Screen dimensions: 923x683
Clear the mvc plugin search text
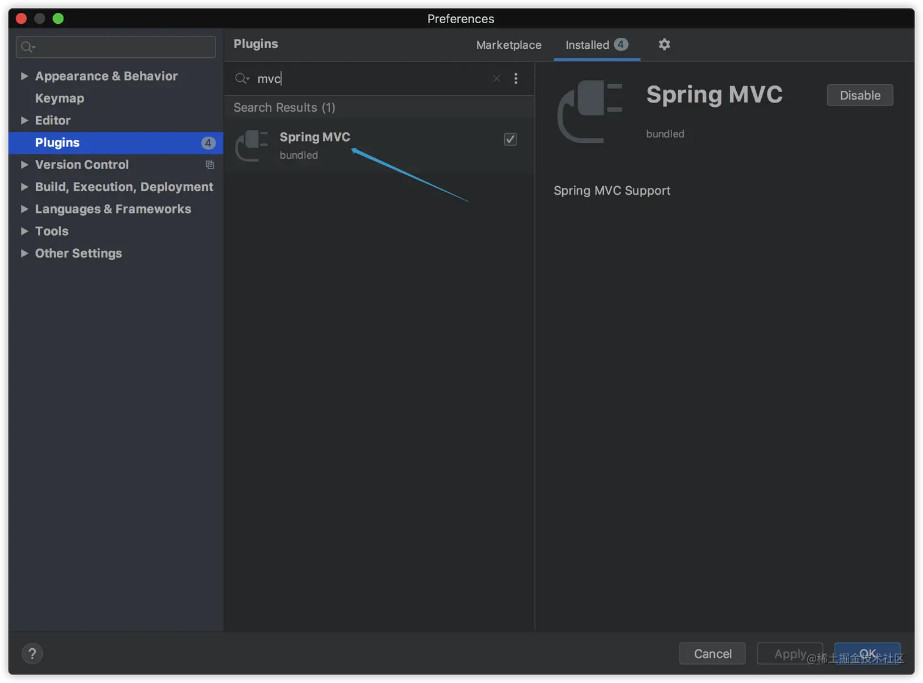click(496, 79)
